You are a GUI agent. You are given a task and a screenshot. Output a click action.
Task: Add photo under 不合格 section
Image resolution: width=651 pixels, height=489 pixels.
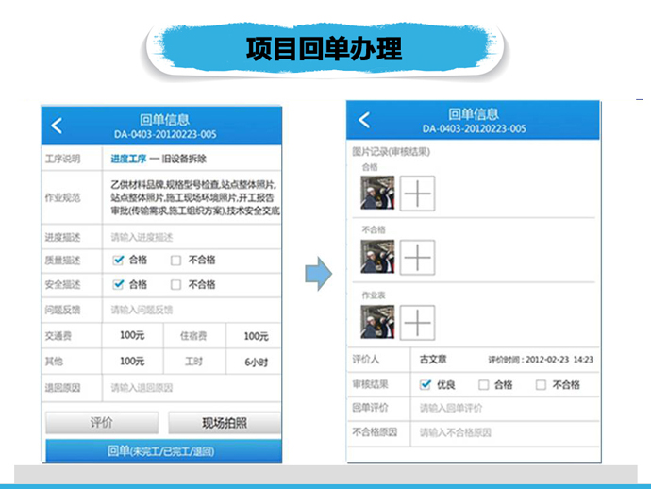(417, 257)
